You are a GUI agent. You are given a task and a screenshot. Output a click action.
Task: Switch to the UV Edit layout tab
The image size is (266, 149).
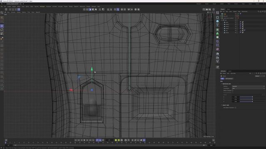pos(222,4)
